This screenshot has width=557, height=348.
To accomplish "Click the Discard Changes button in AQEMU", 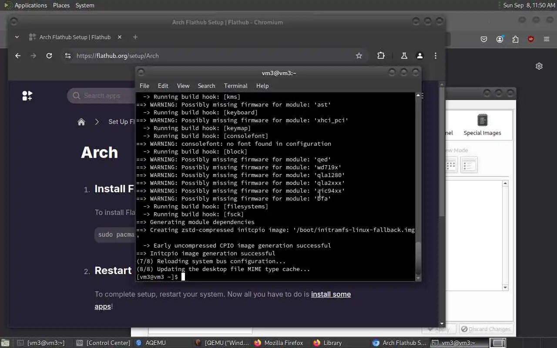I will [486, 329].
